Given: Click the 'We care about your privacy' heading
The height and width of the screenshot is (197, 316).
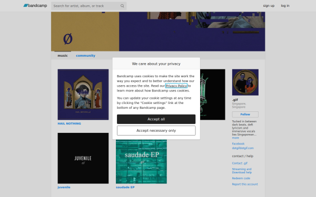Looking at the screenshot, I should coord(156,64).
